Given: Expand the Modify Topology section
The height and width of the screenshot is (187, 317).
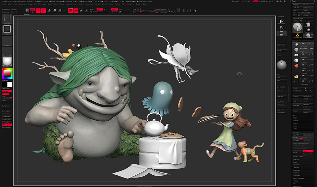Looking at the screenshot, I should click(x=298, y=178).
